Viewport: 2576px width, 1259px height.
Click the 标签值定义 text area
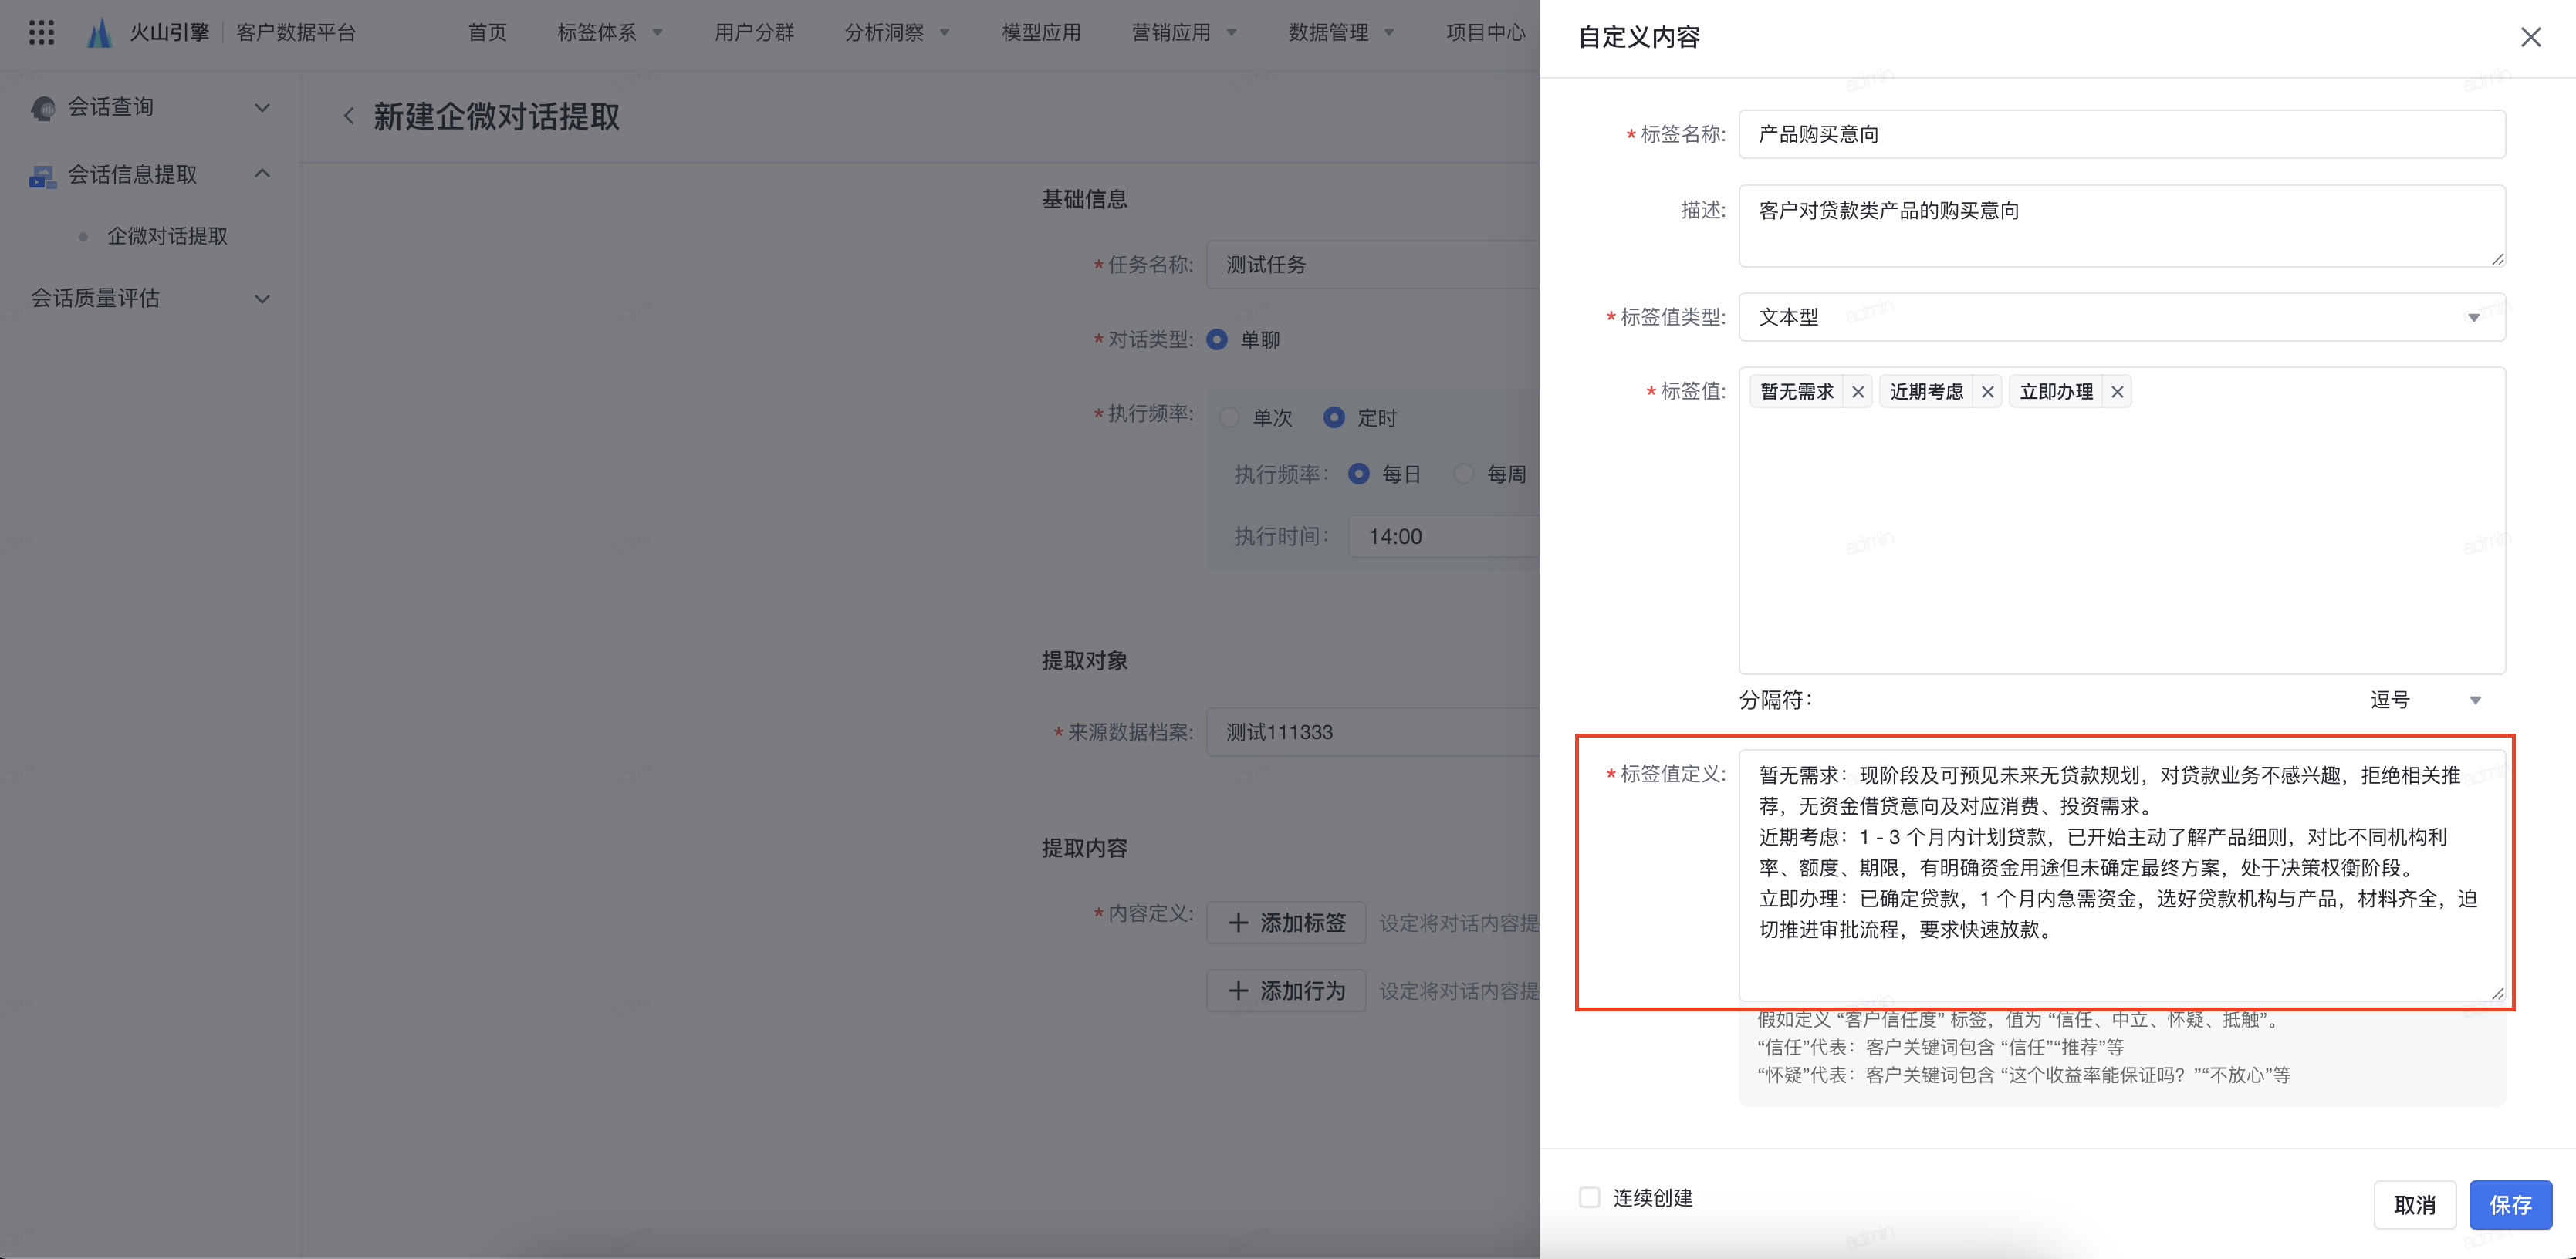click(x=2121, y=875)
